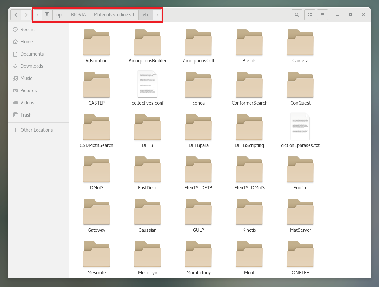This screenshot has width=379, height=287.
Task: Open the hamburger options menu
Action: pos(323,15)
